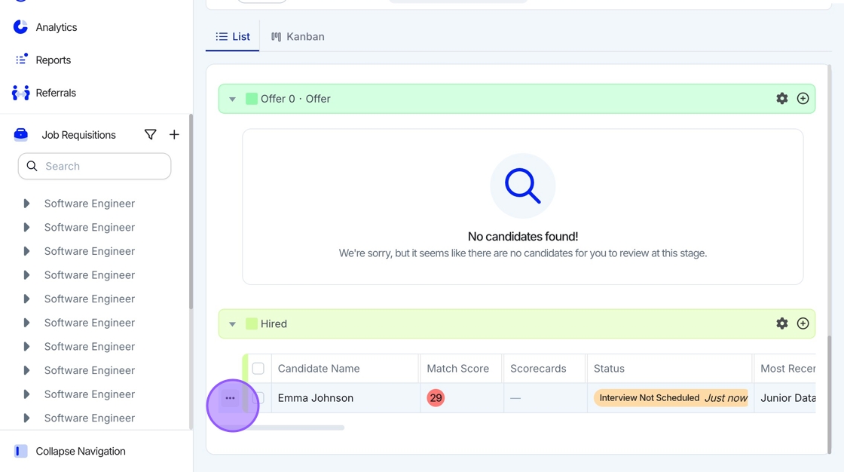This screenshot has width=844, height=472.
Task: Click the green Hired stage color swatch
Action: coord(252,323)
